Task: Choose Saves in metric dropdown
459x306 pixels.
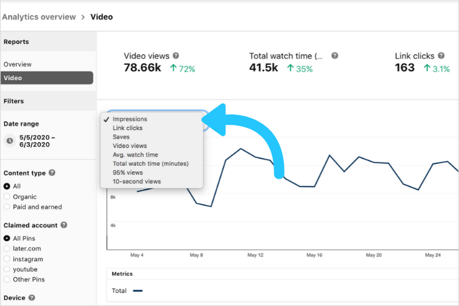Action: point(152,136)
